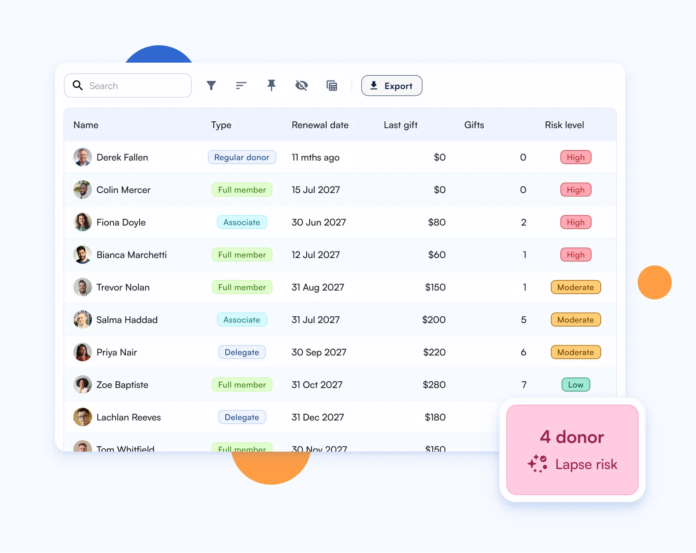Select the name Bianca Marchetti
This screenshot has height=553, width=696.
click(x=131, y=255)
